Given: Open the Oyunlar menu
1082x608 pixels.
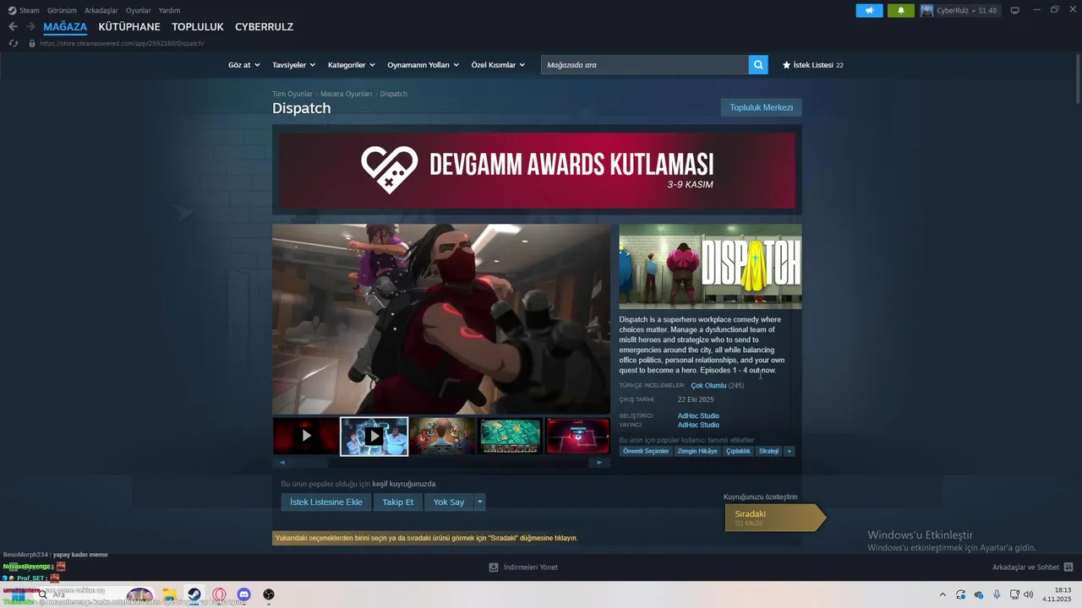Looking at the screenshot, I should click(139, 11).
